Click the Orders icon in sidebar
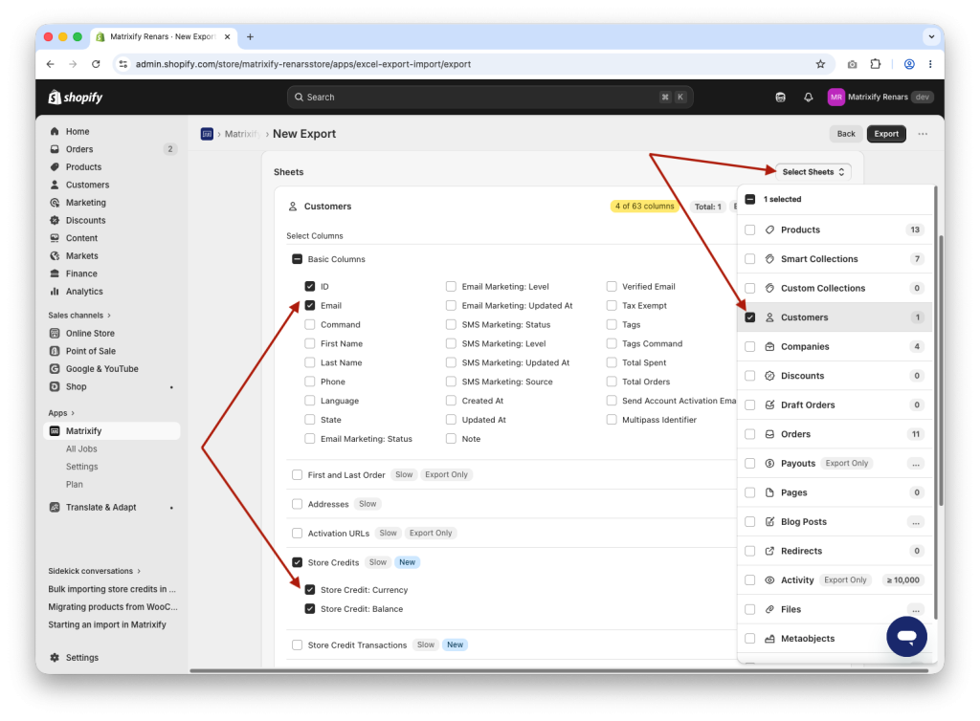This screenshot has height=721, width=980. click(55, 149)
